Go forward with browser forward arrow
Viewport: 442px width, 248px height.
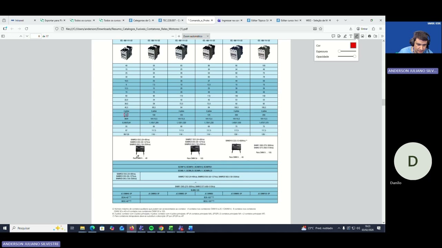click(x=19, y=29)
